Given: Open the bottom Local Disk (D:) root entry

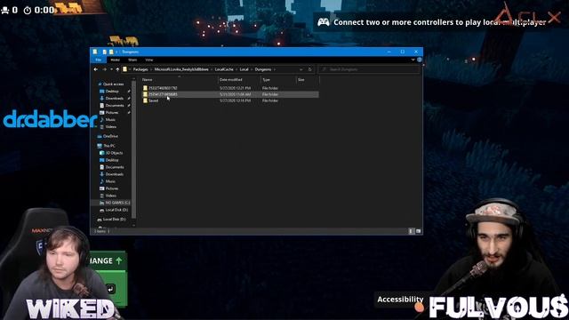Looking at the screenshot, I should click(x=114, y=220).
